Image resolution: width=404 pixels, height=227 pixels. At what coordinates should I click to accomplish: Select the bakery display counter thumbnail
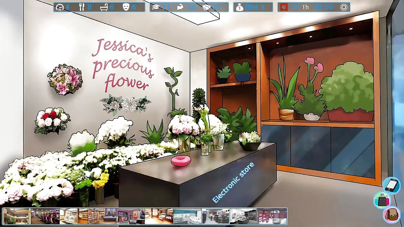[x=74, y=216]
